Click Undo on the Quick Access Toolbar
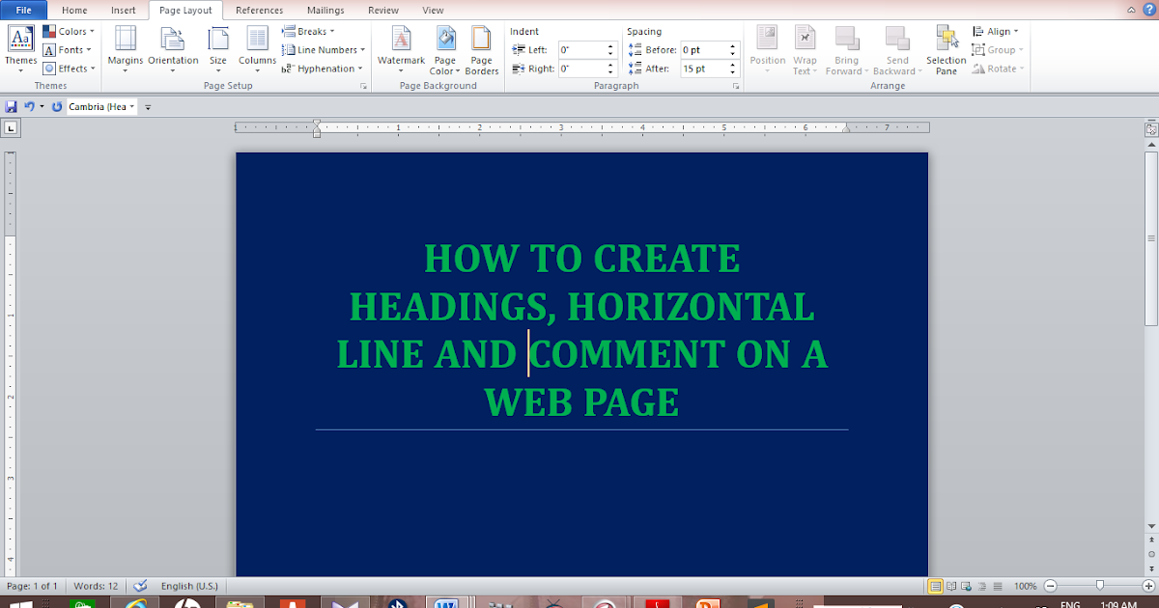Image resolution: width=1159 pixels, height=608 pixels. 29,106
